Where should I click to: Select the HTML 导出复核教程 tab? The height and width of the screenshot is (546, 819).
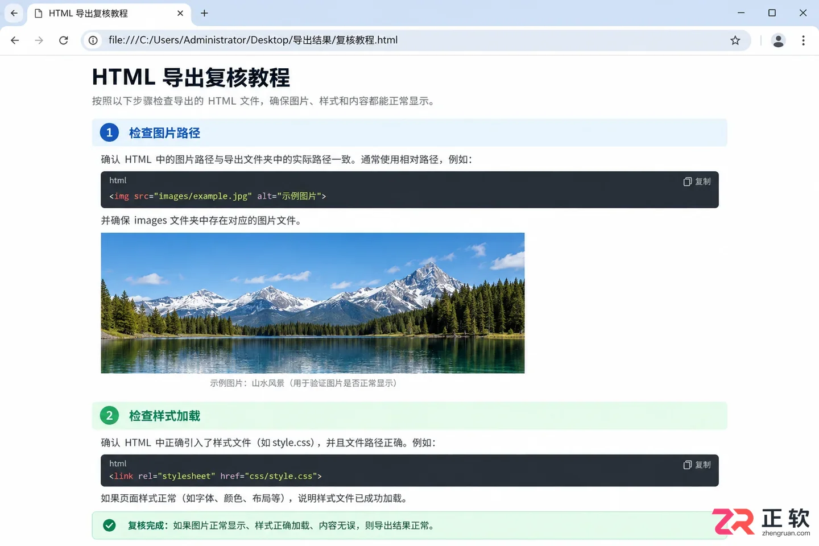coord(109,13)
